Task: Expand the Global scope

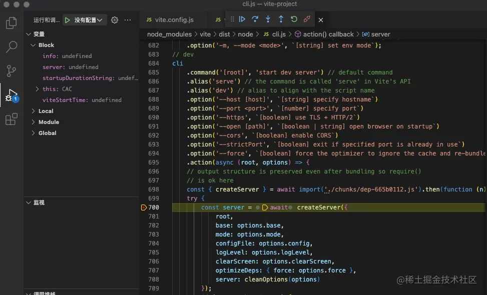Action: pyautogui.click(x=33, y=133)
